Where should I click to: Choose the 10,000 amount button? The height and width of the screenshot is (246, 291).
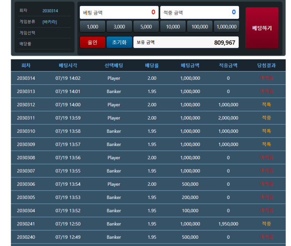[173, 27]
